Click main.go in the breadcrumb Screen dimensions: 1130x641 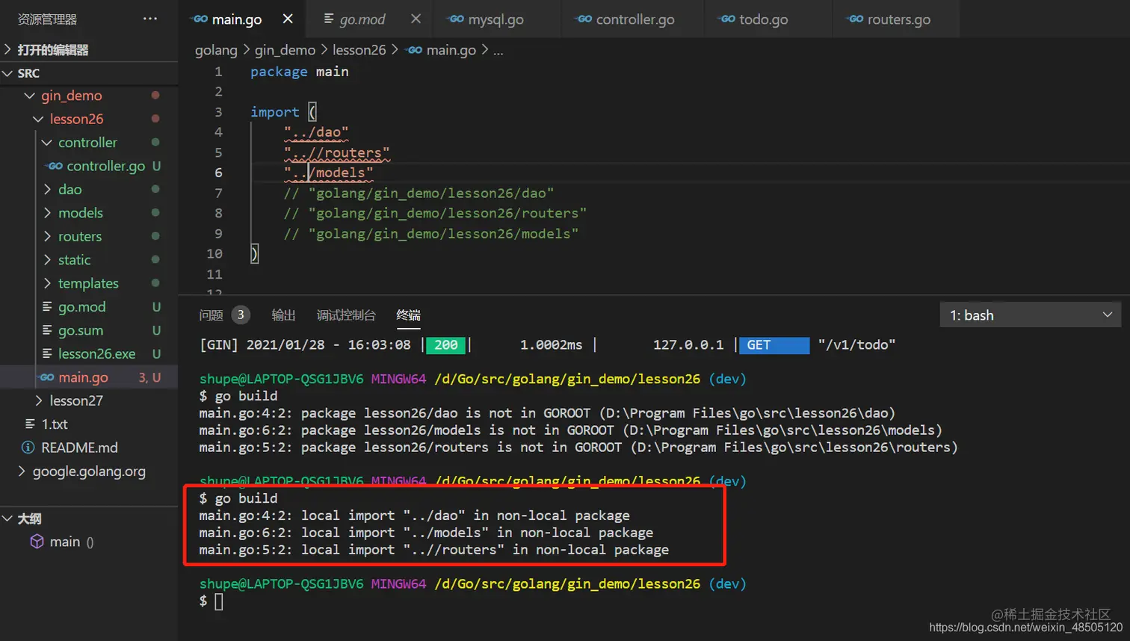coord(451,50)
